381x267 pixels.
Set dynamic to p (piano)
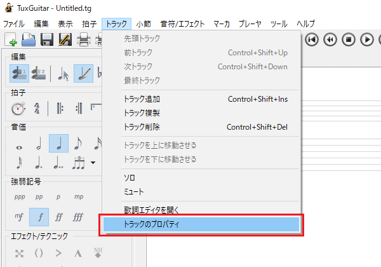(x=58, y=196)
